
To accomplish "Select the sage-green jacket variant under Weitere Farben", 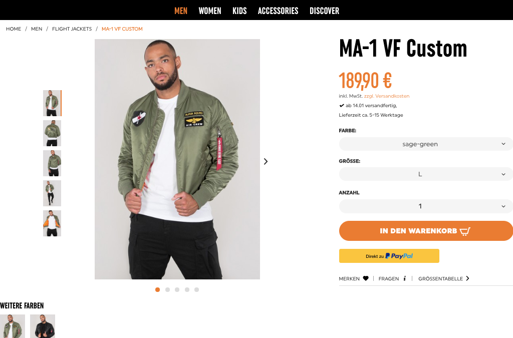I will (x=13, y=326).
